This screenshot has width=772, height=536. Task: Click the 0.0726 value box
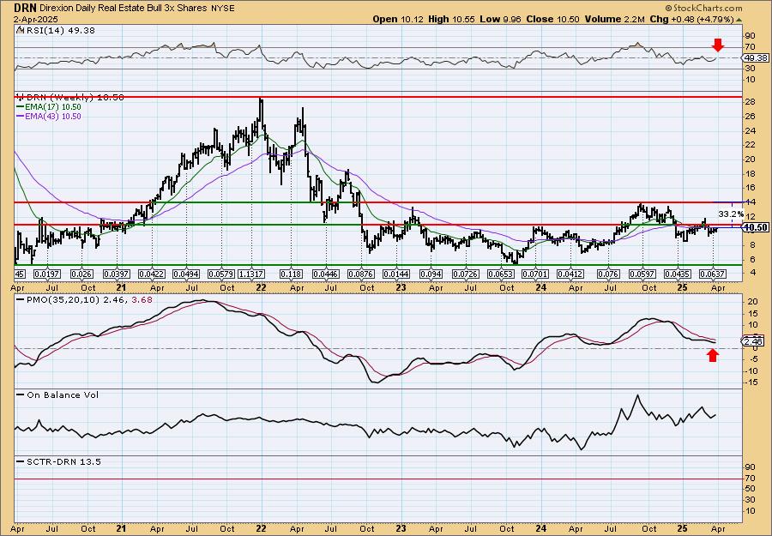[466, 274]
